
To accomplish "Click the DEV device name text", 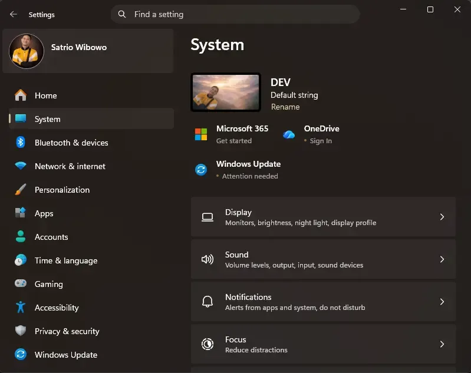I will click(x=281, y=82).
